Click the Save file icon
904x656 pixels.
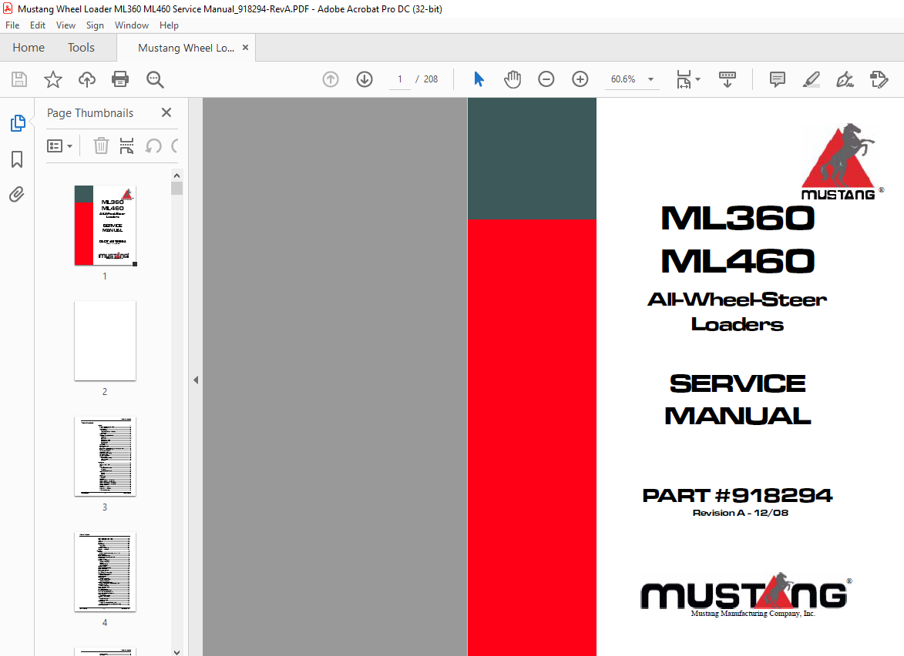(19, 79)
